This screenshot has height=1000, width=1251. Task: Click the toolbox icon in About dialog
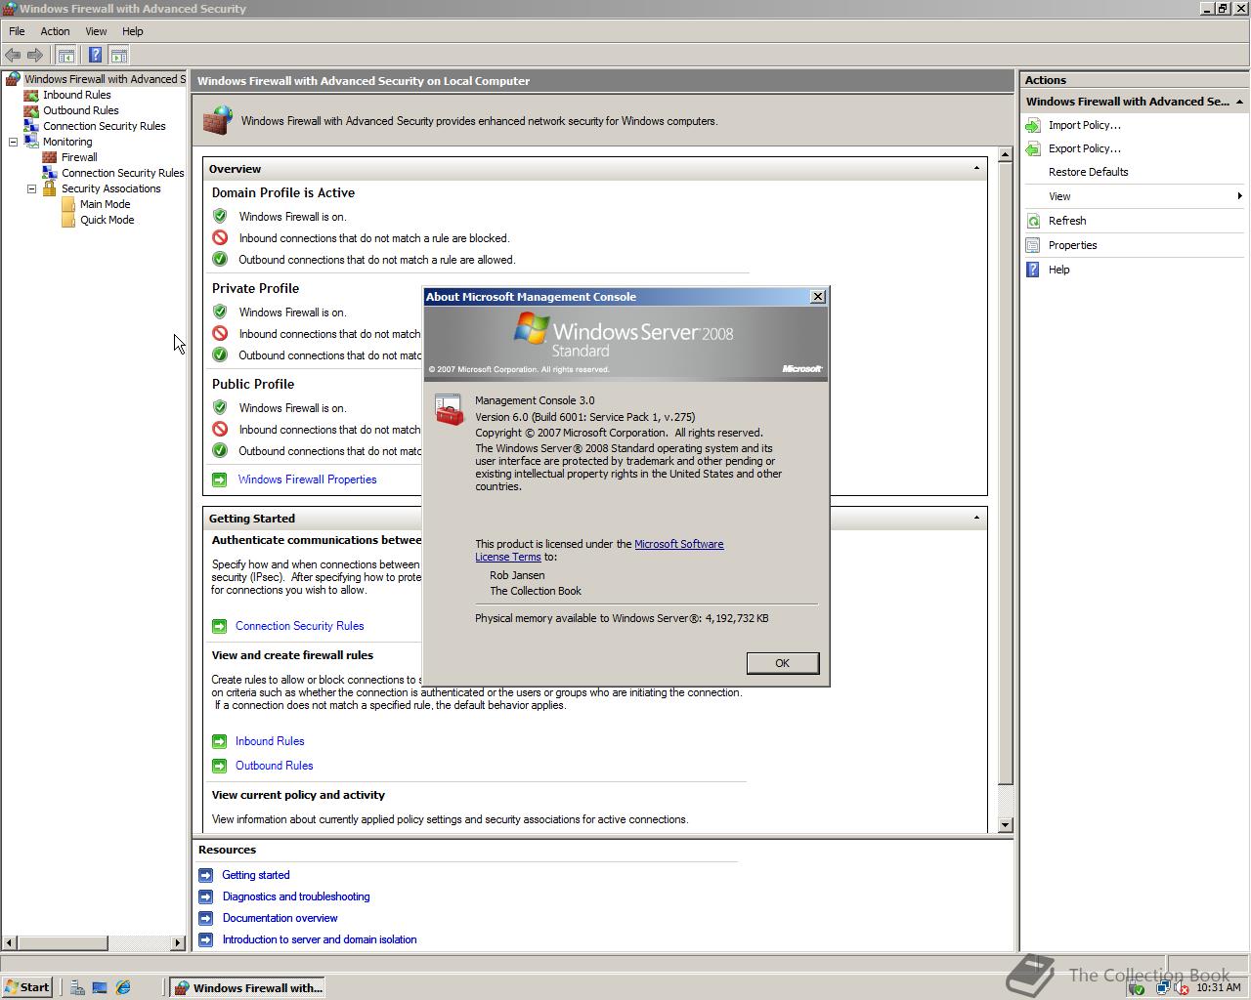tap(449, 409)
